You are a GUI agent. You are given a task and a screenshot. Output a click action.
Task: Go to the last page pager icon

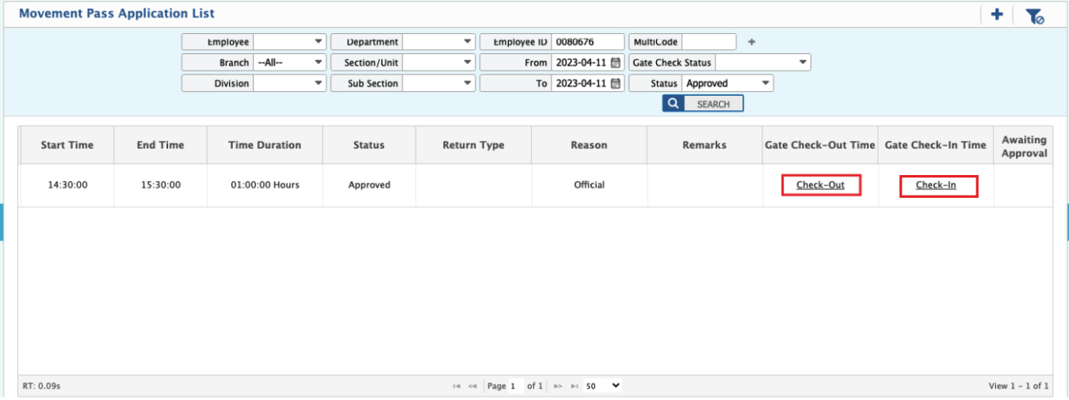575,386
